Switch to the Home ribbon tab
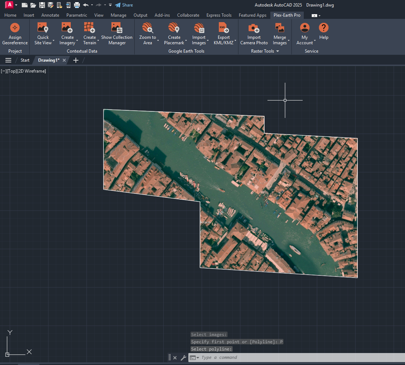The image size is (405, 365). coord(10,15)
